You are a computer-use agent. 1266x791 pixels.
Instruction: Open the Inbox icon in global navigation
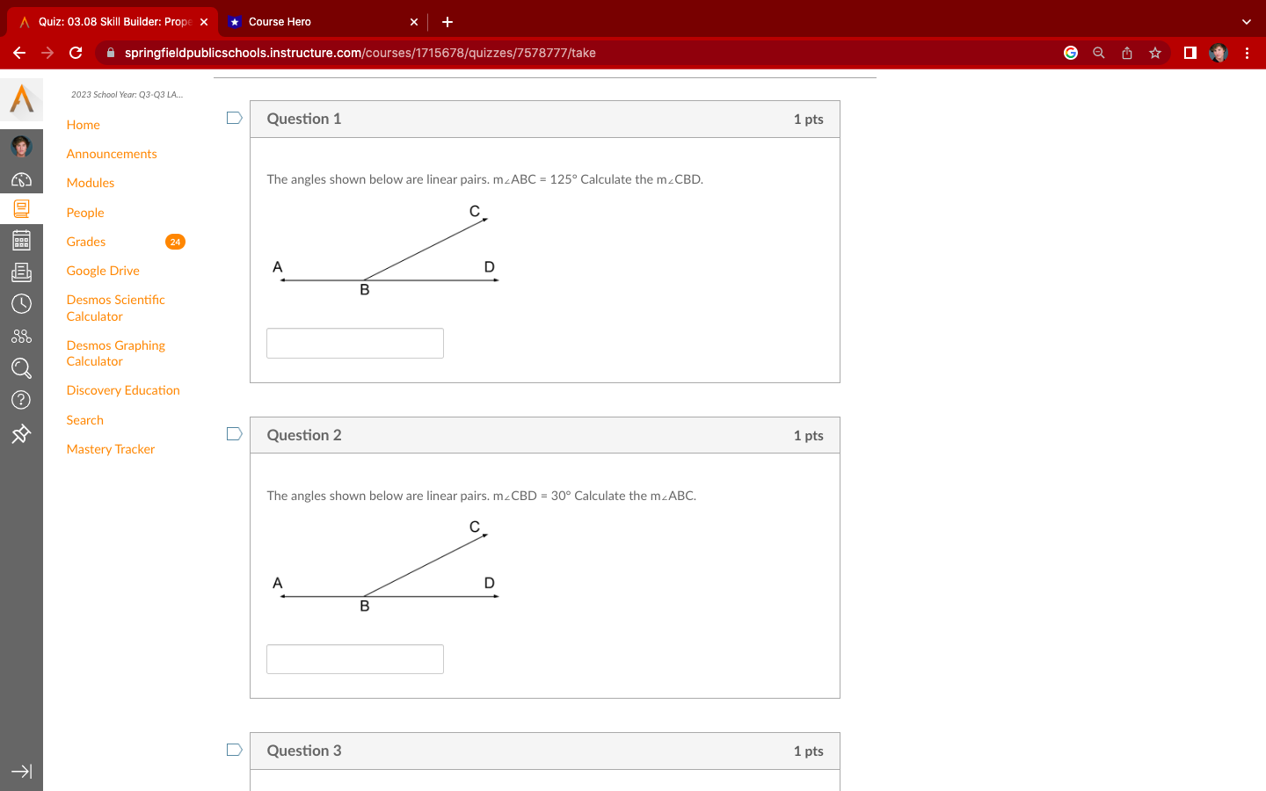(x=21, y=272)
